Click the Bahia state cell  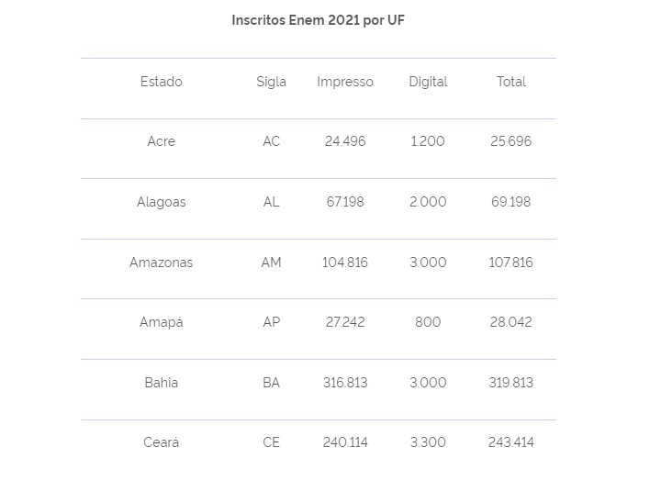tap(161, 383)
